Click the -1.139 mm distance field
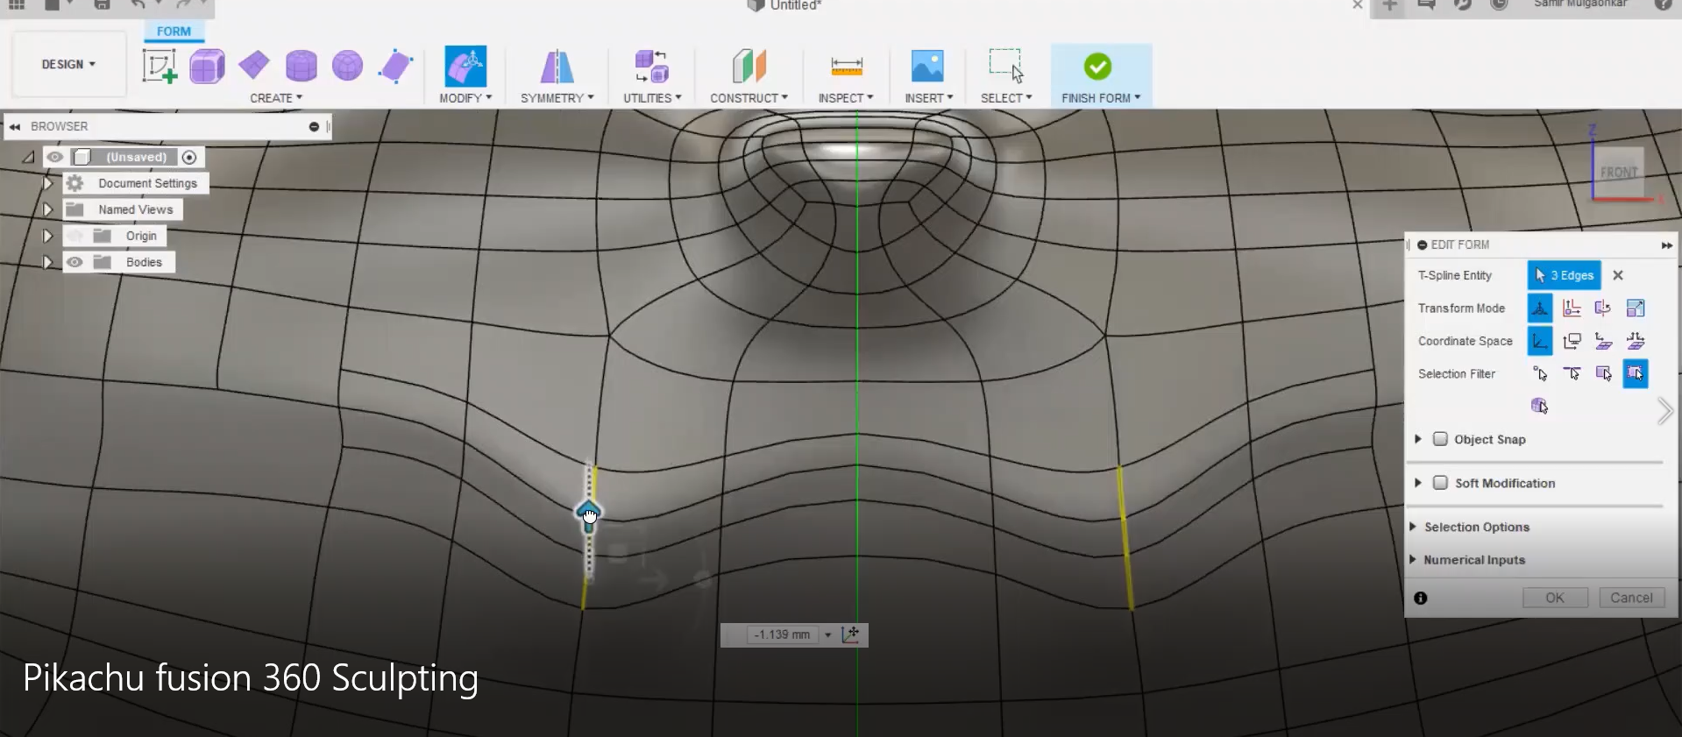Screen dimensions: 1682x737 coord(782,634)
